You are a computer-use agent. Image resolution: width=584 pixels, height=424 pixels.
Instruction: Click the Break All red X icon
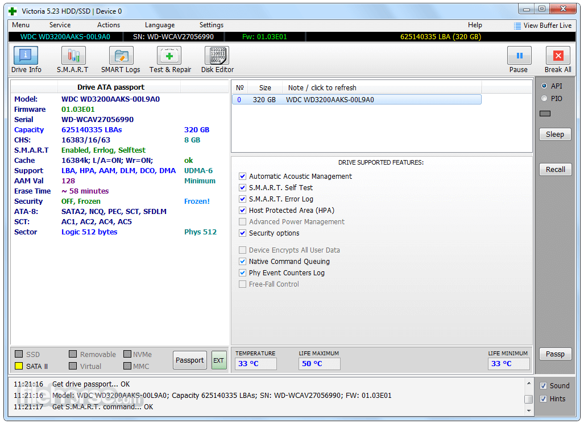coord(558,56)
